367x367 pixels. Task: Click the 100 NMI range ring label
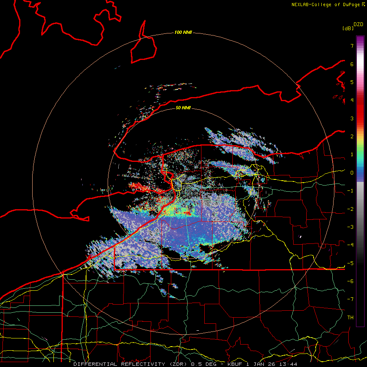pos(183,32)
